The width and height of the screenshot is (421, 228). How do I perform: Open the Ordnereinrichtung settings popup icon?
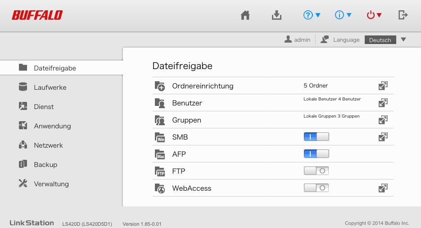point(383,86)
